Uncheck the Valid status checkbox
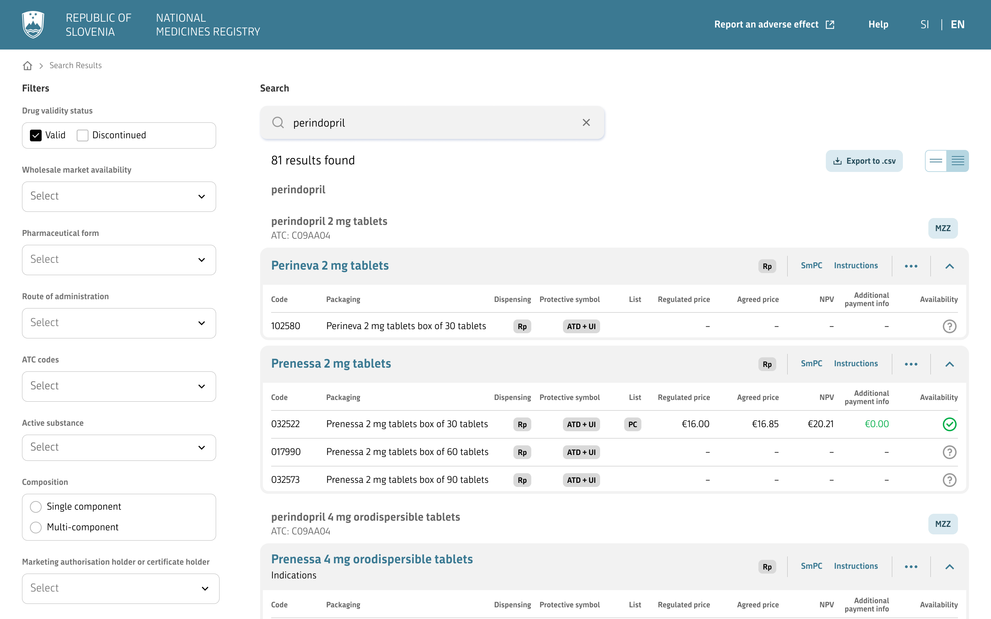991x619 pixels. point(36,135)
